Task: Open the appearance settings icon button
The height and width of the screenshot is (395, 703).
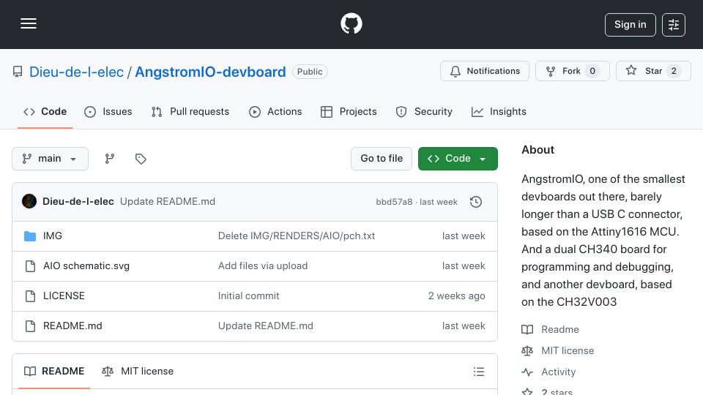Action: [x=674, y=25]
